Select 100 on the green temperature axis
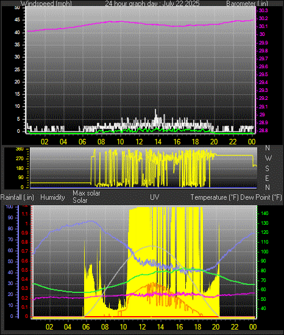Image resolution: width=284 pixels, height=335 pixels. coord(264,252)
